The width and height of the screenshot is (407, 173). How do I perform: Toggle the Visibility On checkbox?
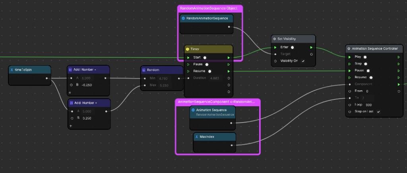(x=302, y=61)
